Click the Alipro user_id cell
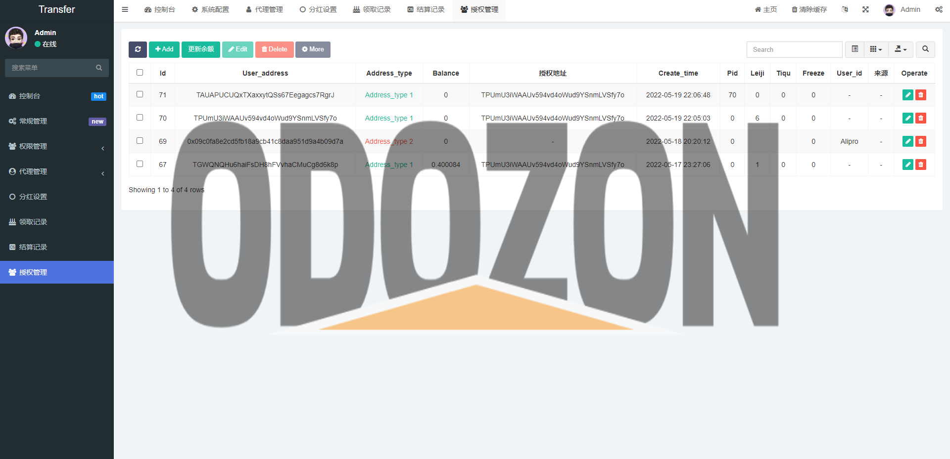 [849, 141]
